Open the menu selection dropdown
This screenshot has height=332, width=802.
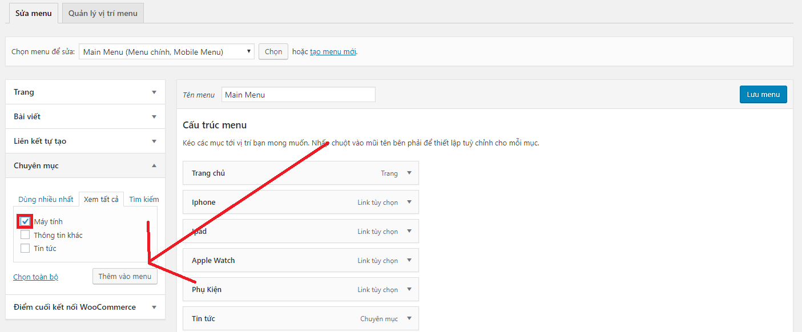166,52
